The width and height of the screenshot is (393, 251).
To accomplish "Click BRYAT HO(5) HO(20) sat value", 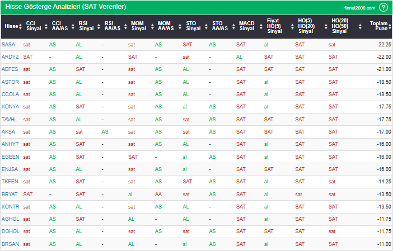I will (298, 194).
